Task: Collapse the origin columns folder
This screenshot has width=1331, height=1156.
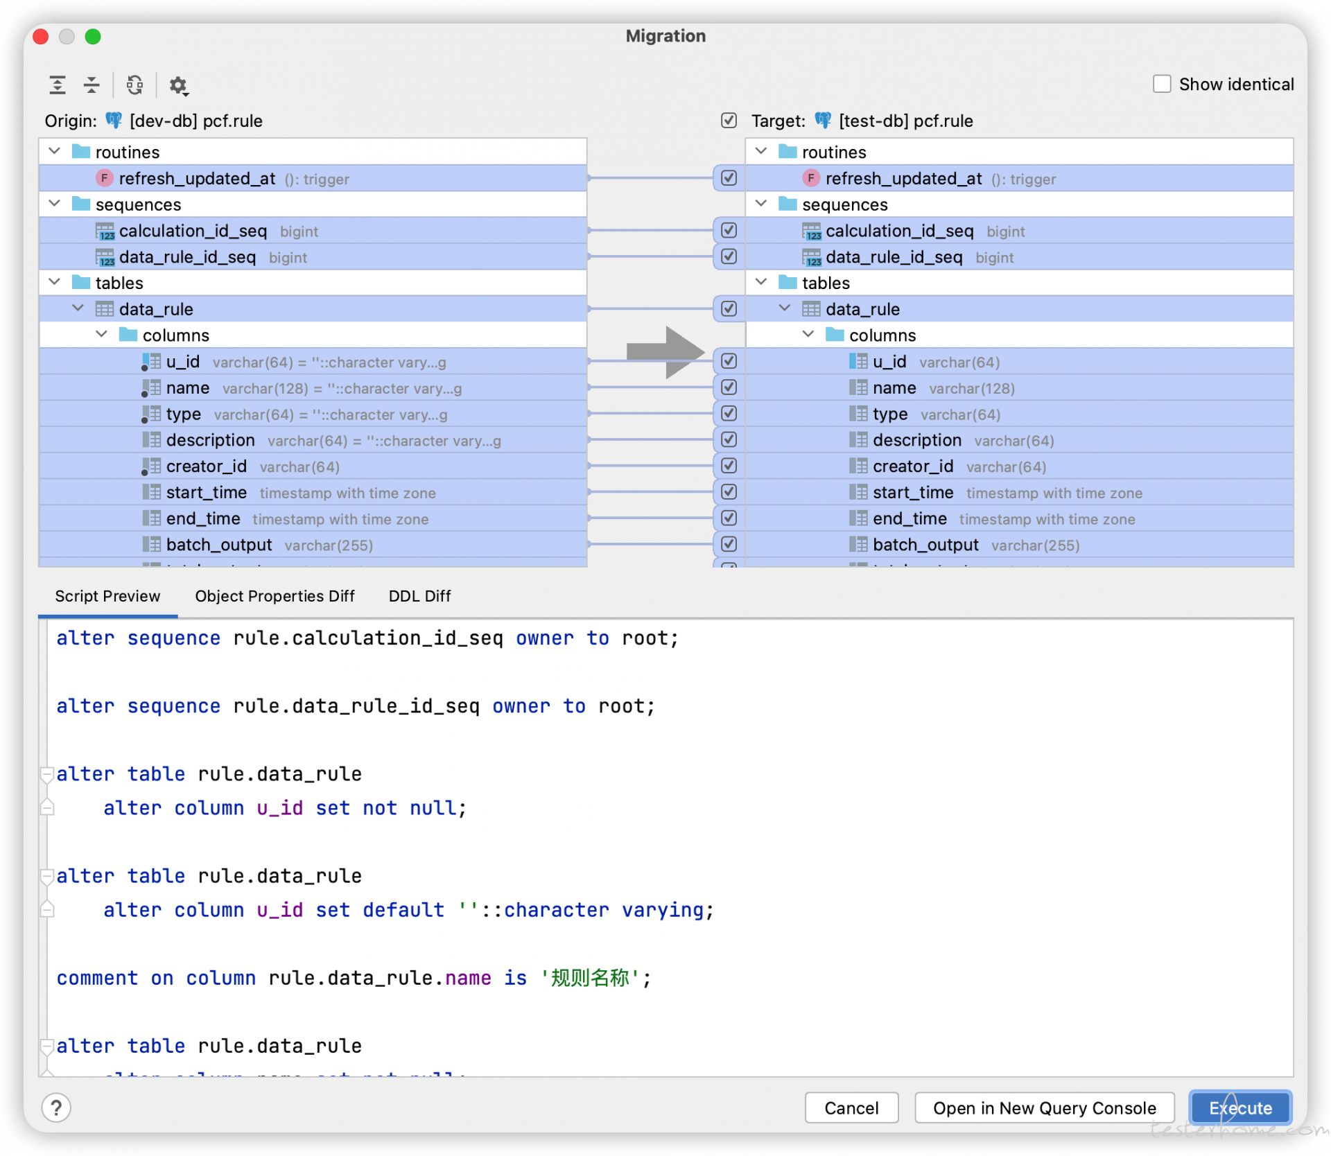Action: point(102,335)
